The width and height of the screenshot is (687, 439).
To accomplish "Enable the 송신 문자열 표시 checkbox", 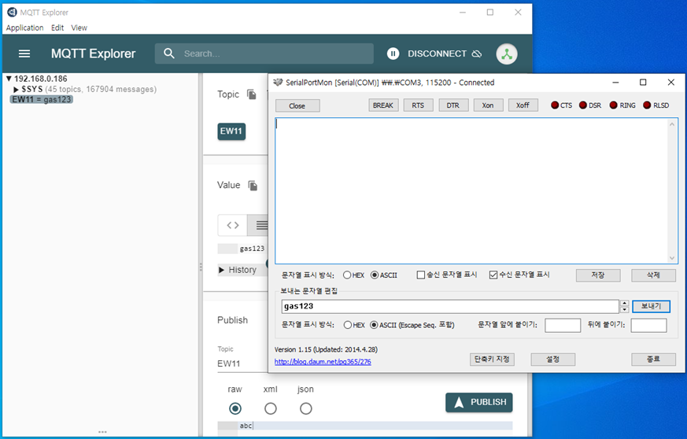I will (420, 275).
